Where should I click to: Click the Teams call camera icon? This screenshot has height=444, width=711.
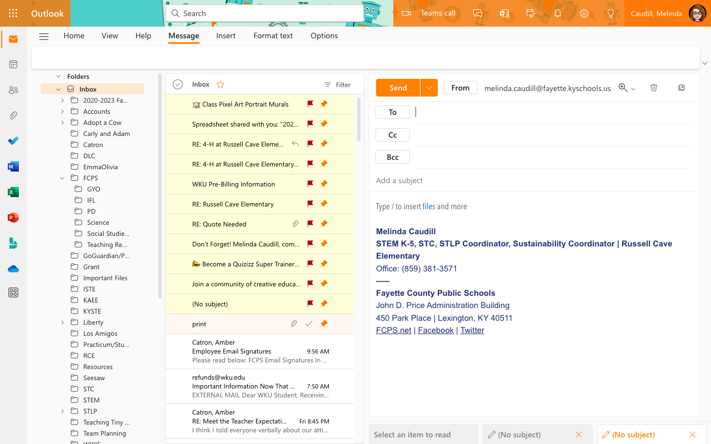tap(406, 13)
